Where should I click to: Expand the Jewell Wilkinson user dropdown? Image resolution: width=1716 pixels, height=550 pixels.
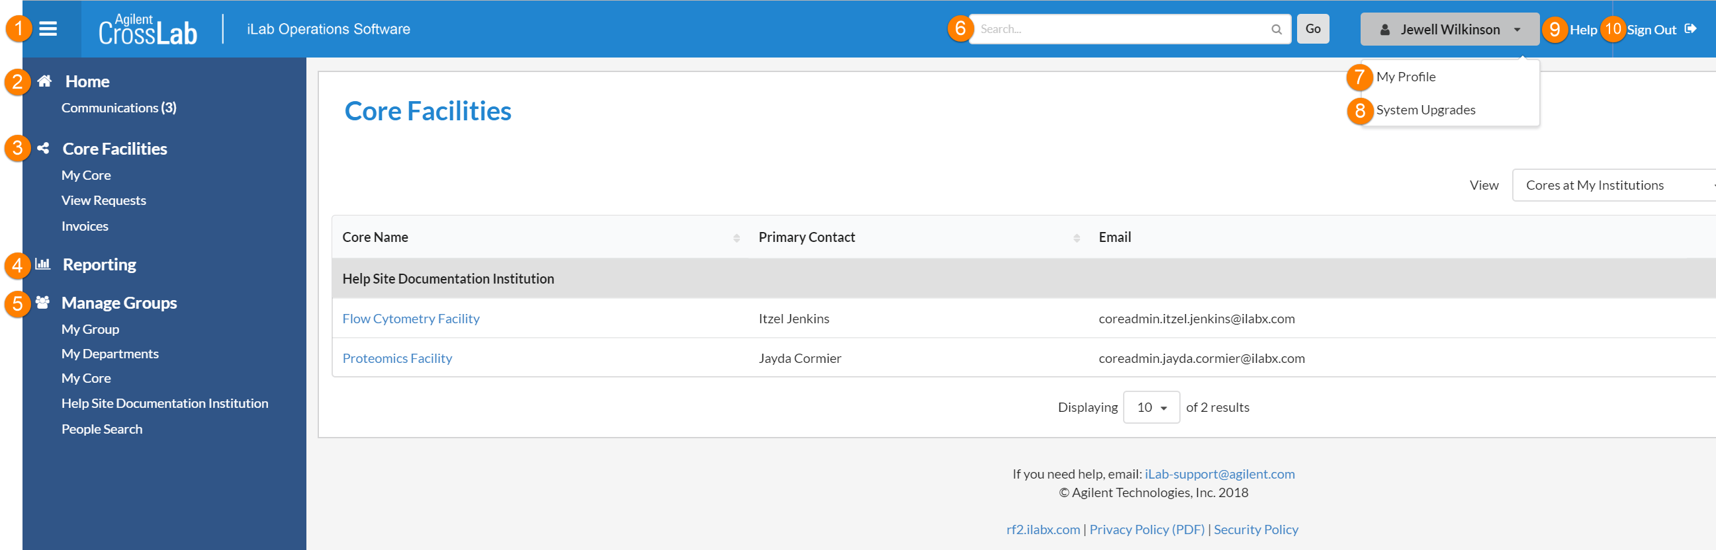(x=1449, y=29)
